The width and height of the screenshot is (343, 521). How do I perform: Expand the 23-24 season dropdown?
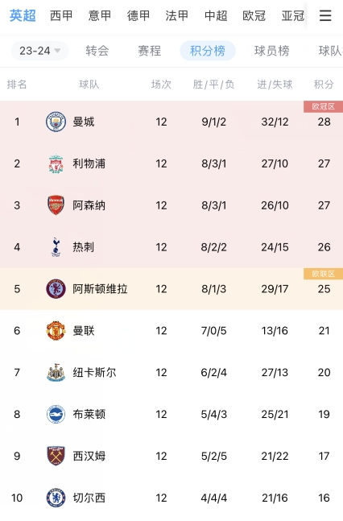click(40, 51)
